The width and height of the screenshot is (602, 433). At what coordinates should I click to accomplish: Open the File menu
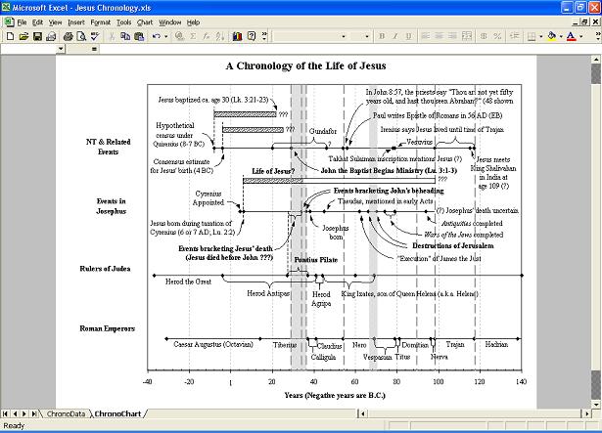coord(22,22)
